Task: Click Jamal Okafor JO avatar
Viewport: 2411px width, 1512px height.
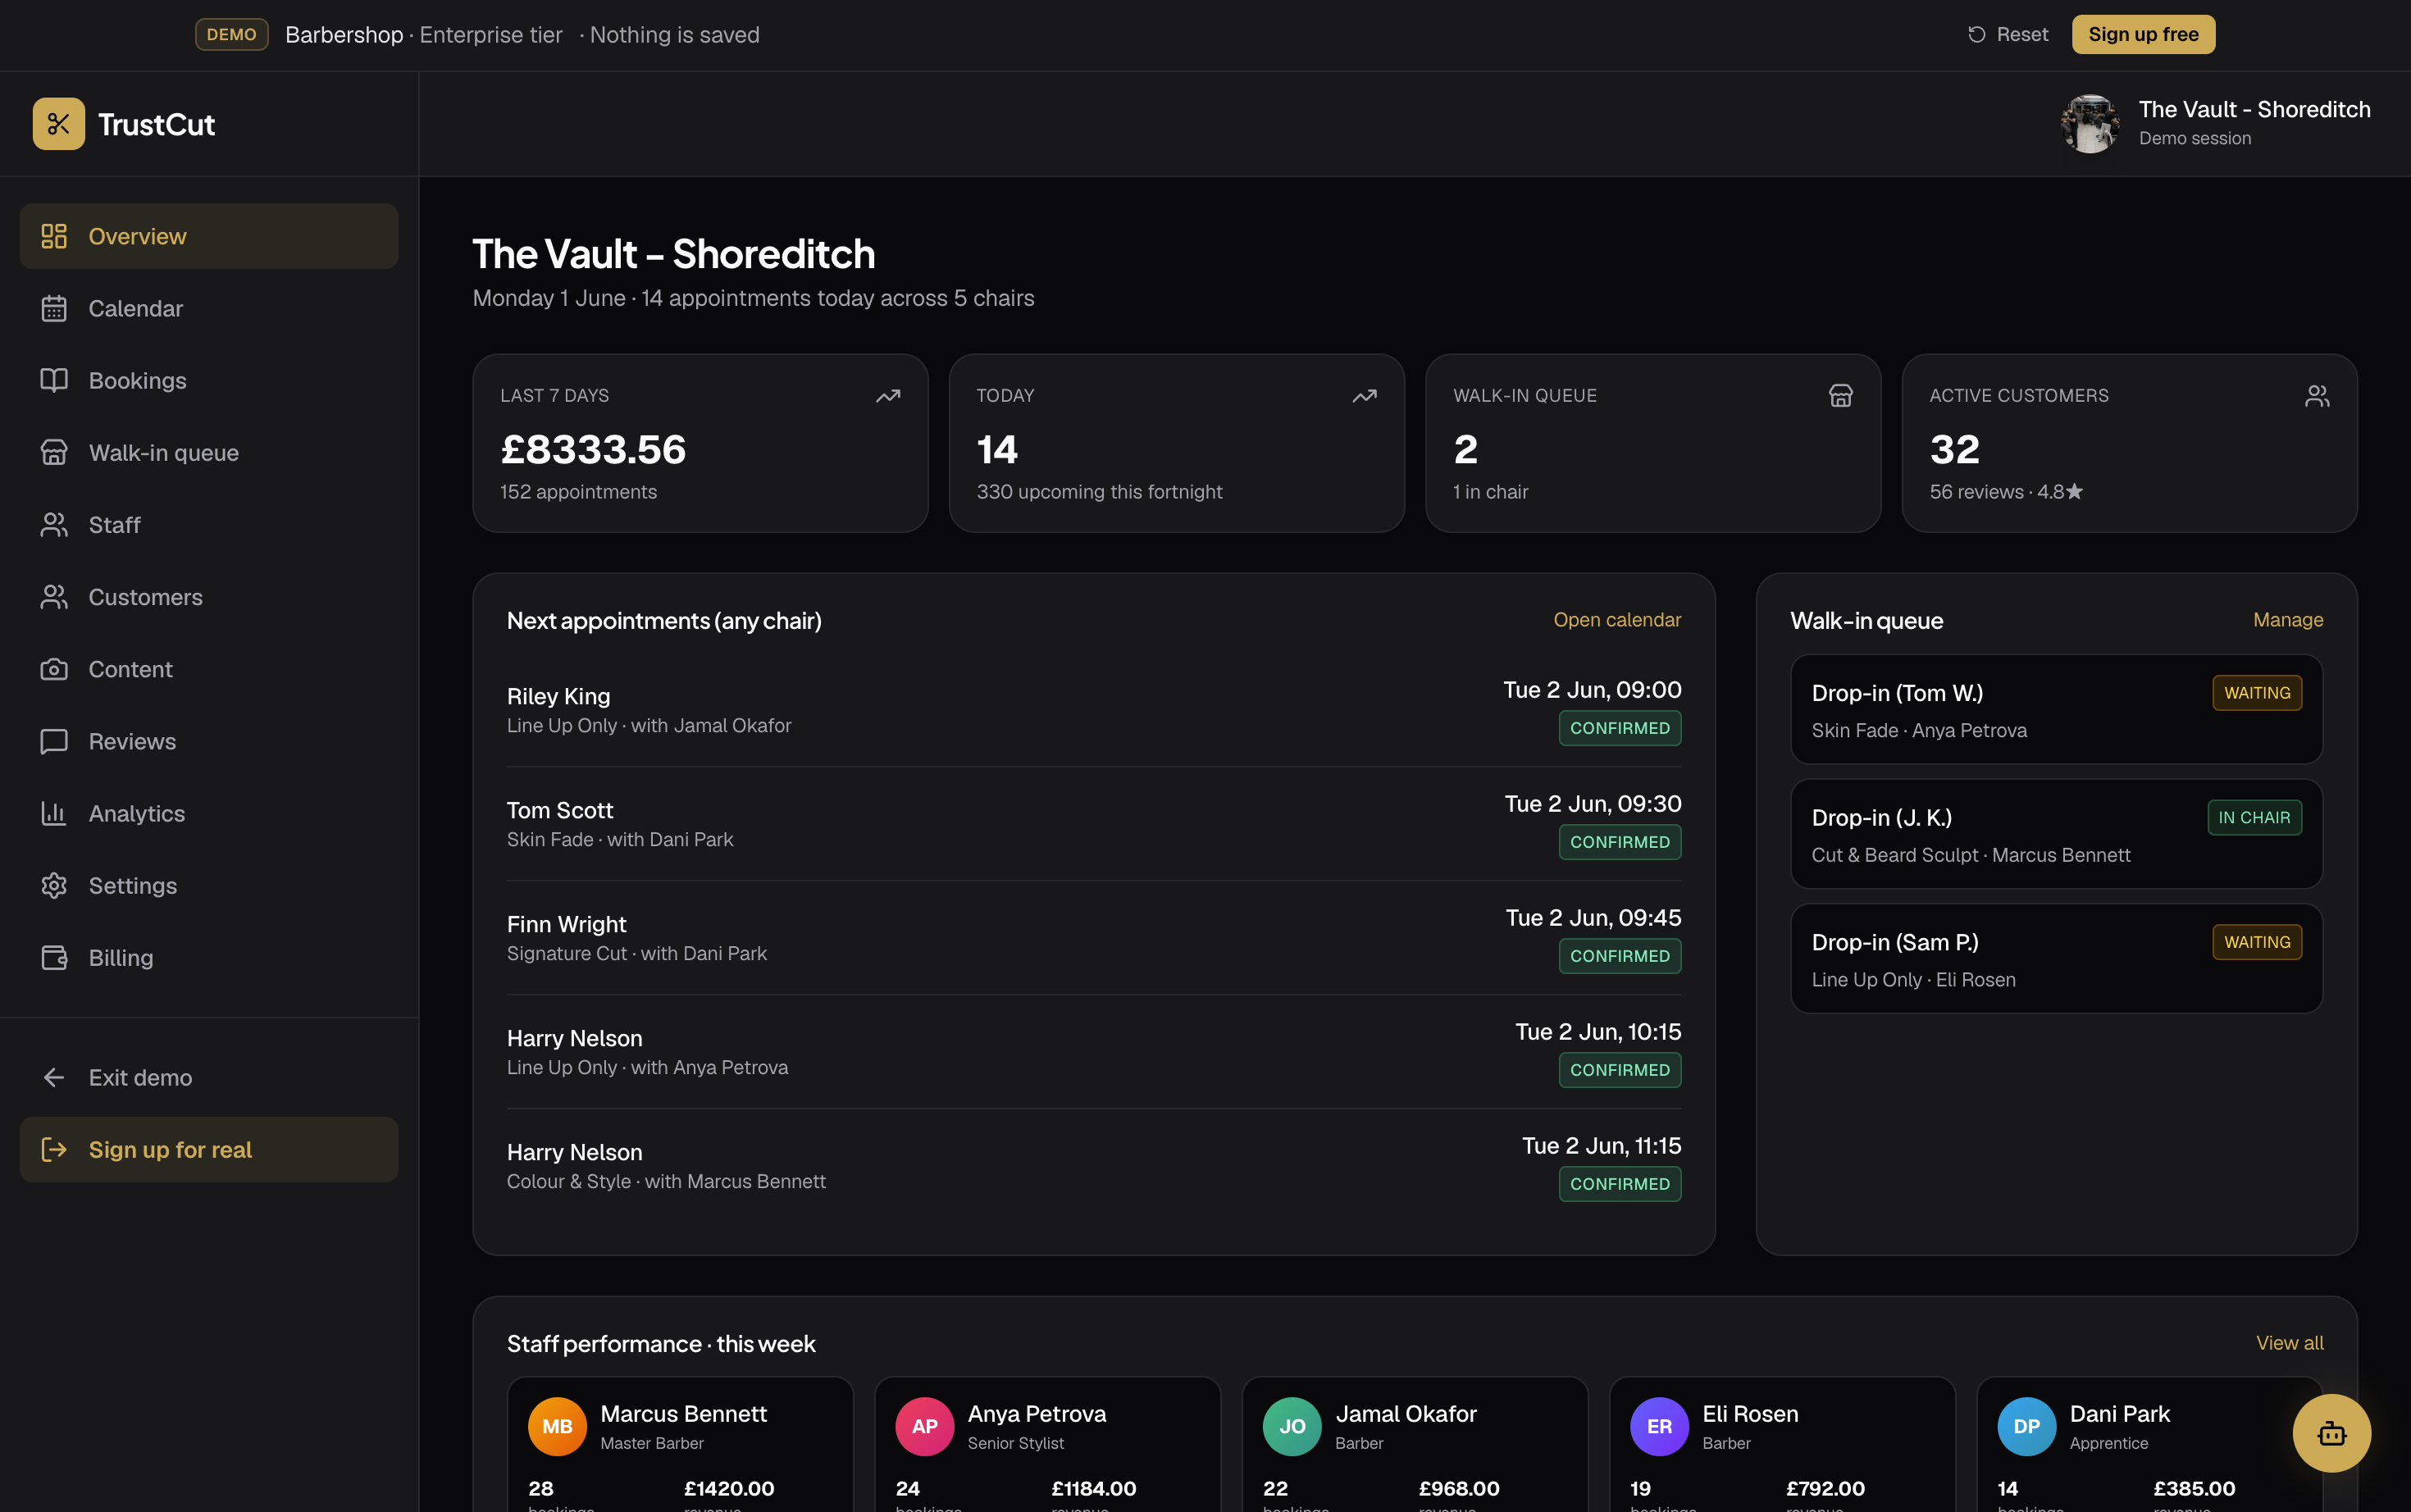Action: click(x=1292, y=1426)
